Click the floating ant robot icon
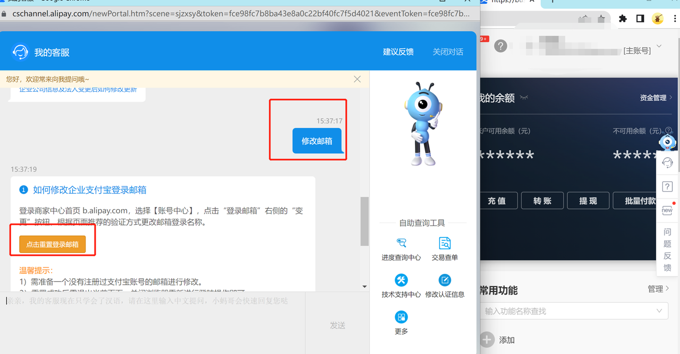 [667, 142]
